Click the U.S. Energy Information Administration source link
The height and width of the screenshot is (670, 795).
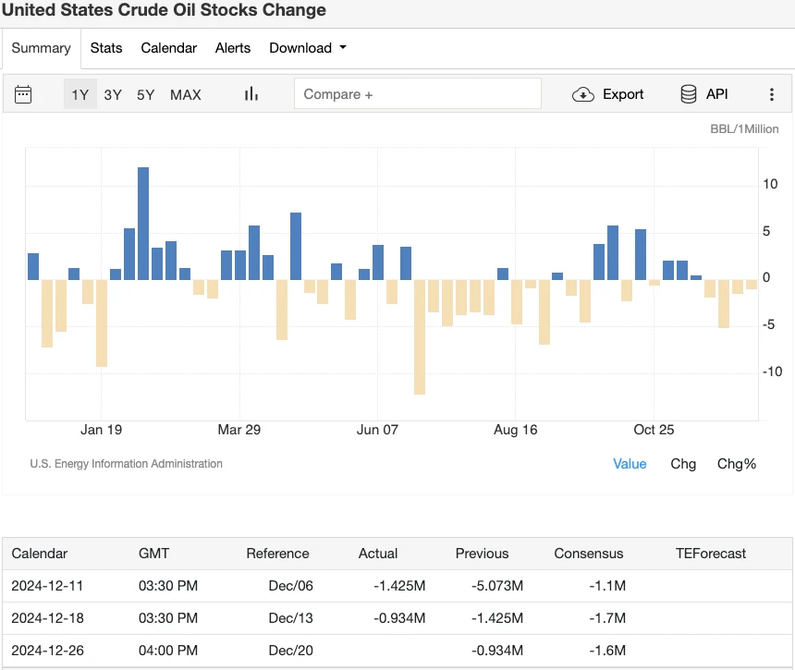coord(126,464)
